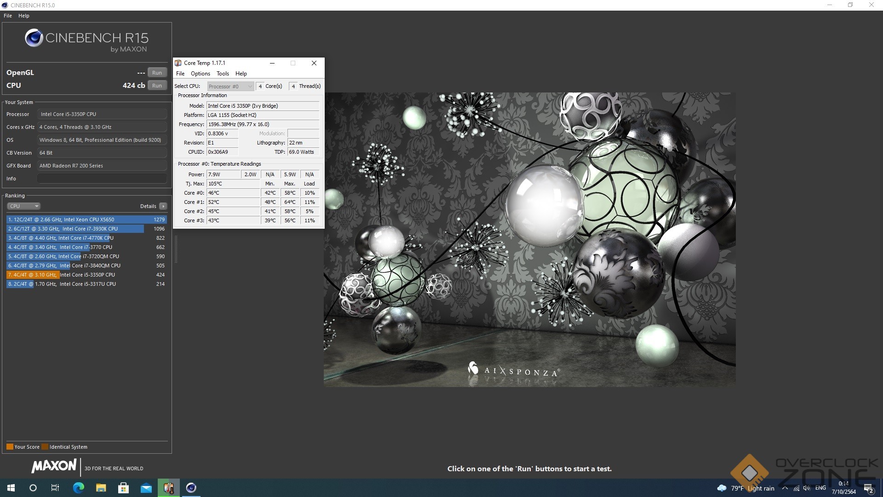Click the Info input field

[x=102, y=179]
